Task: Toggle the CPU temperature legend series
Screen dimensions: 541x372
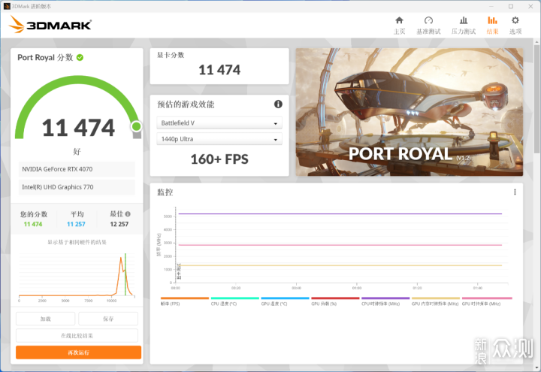Action: (x=234, y=301)
